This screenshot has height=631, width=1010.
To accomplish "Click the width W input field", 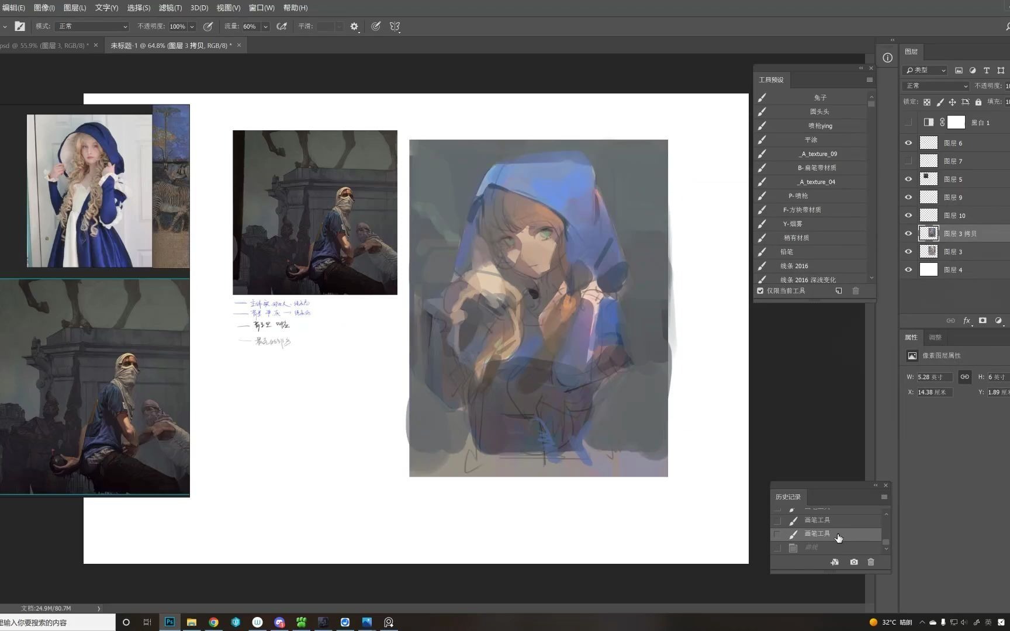I will (x=934, y=377).
